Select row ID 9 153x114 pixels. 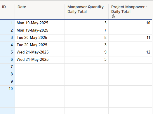[7, 82]
